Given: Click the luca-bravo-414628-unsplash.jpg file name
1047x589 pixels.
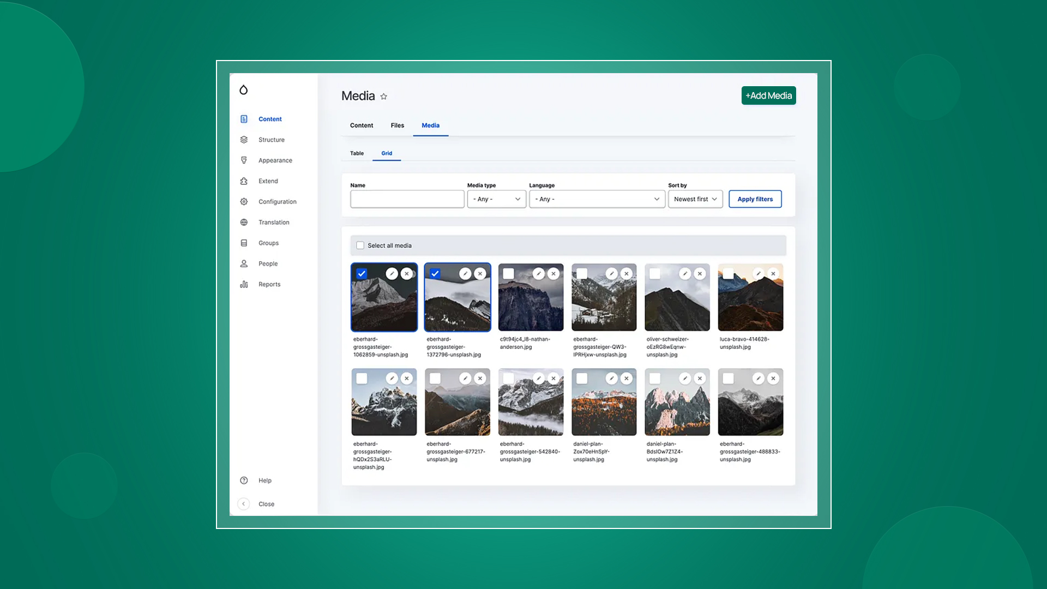Looking at the screenshot, I should pyautogui.click(x=744, y=343).
